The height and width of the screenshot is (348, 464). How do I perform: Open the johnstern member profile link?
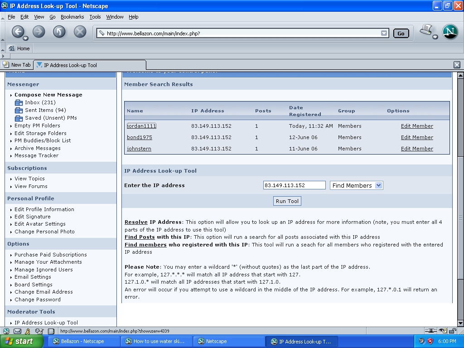[x=139, y=149]
